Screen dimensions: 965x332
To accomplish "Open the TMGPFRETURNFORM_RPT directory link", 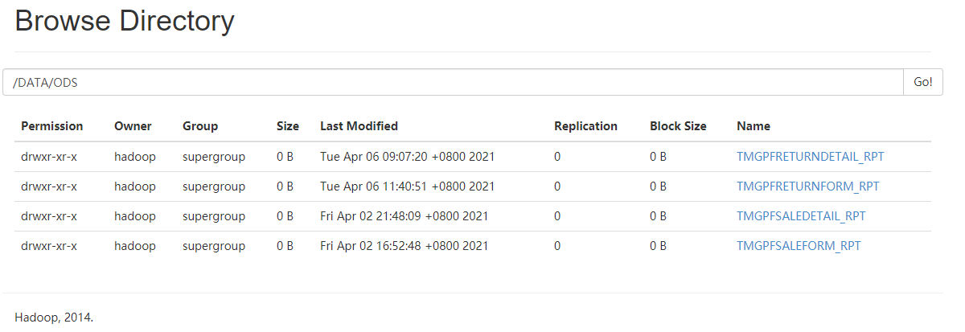I will pyautogui.click(x=807, y=186).
